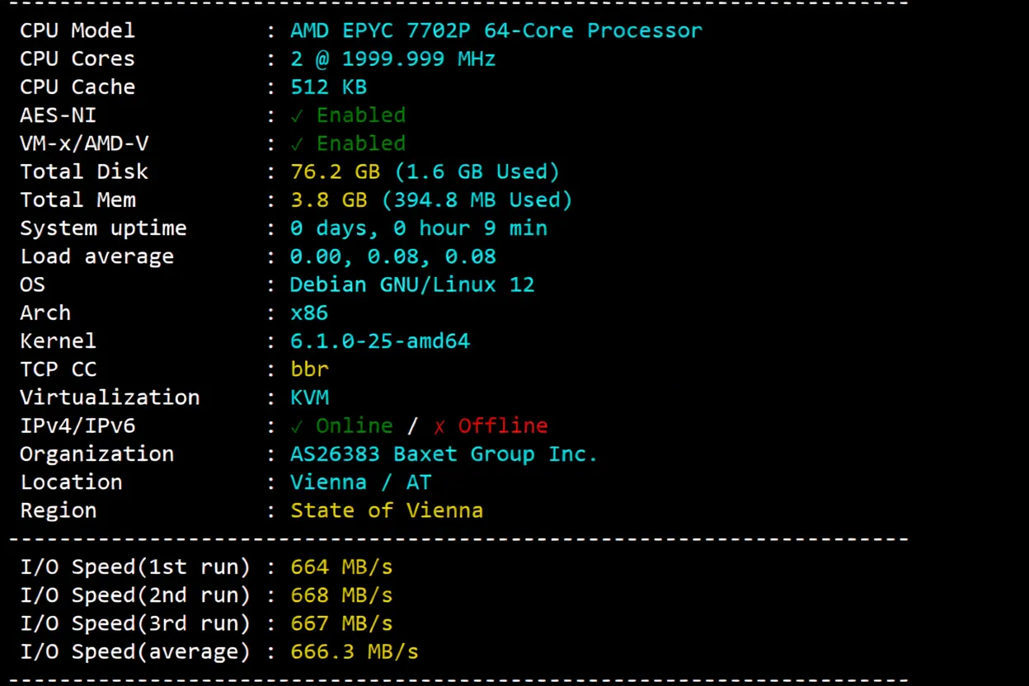Click the CPU Cache label

[78, 87]
